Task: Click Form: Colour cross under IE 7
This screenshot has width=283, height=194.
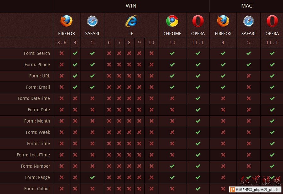Action: [x=119, y=189]
